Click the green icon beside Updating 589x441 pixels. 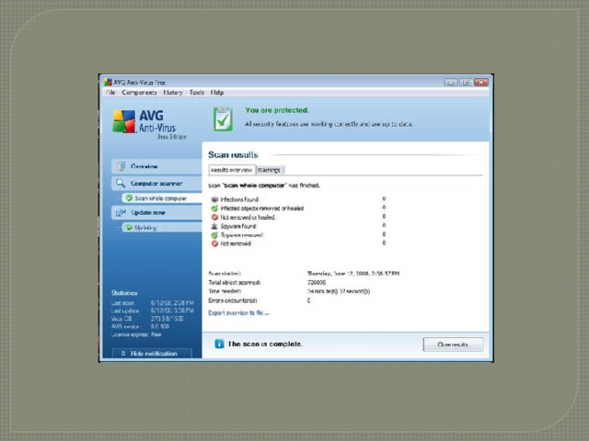pyautogui.click(x=129, y=227)
